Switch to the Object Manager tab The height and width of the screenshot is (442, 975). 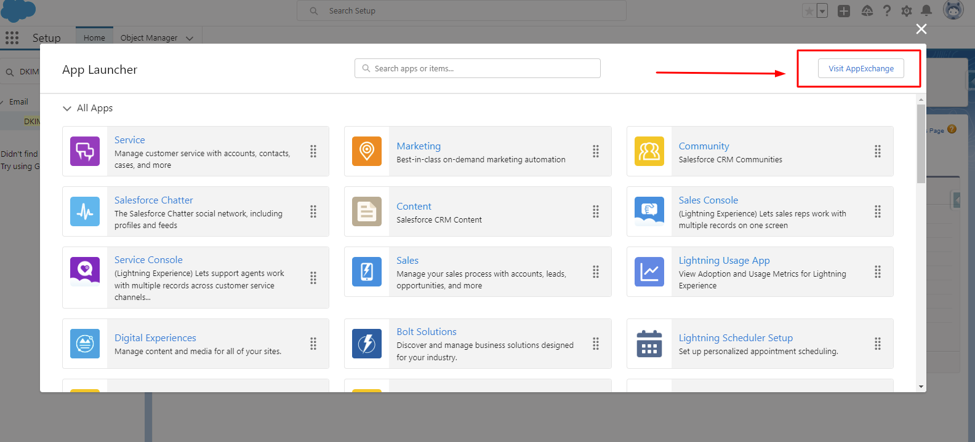click(149, 37)
